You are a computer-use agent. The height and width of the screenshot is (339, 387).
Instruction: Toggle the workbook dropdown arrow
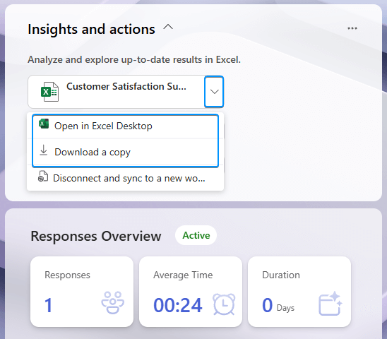(x=214, y=92)
